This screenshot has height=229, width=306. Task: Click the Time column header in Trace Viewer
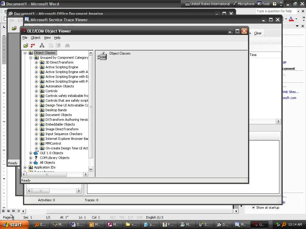(253, 55)
